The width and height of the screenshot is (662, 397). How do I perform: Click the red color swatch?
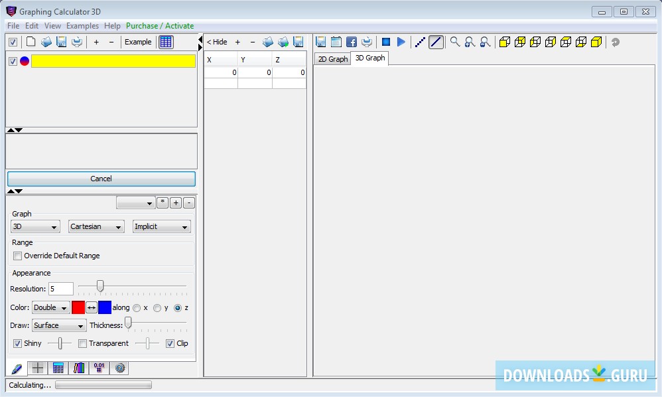[78, 307]
